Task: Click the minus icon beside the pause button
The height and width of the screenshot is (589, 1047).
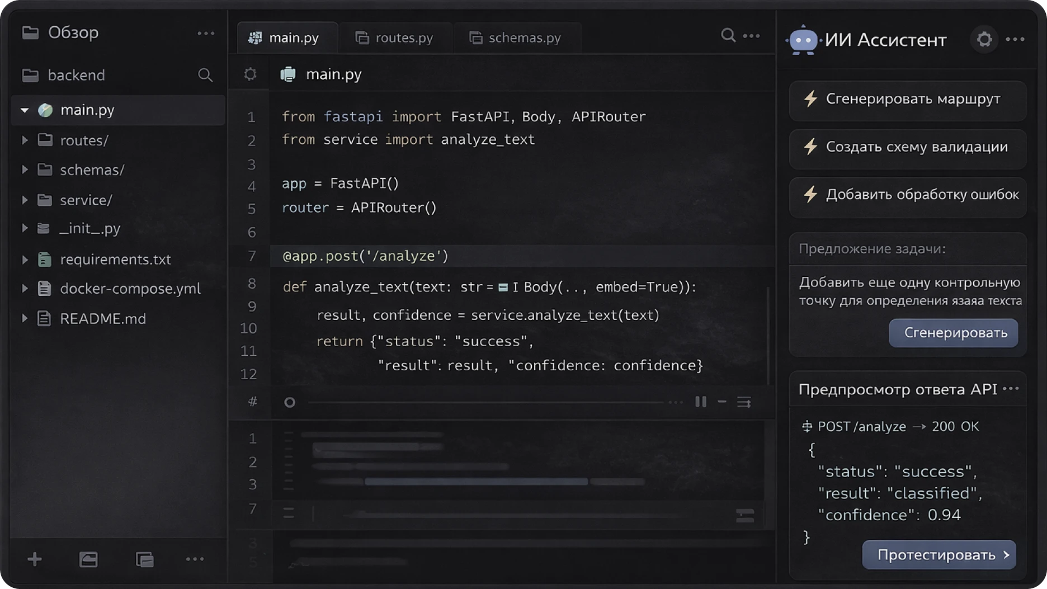Action: click(x=722, y=402)
